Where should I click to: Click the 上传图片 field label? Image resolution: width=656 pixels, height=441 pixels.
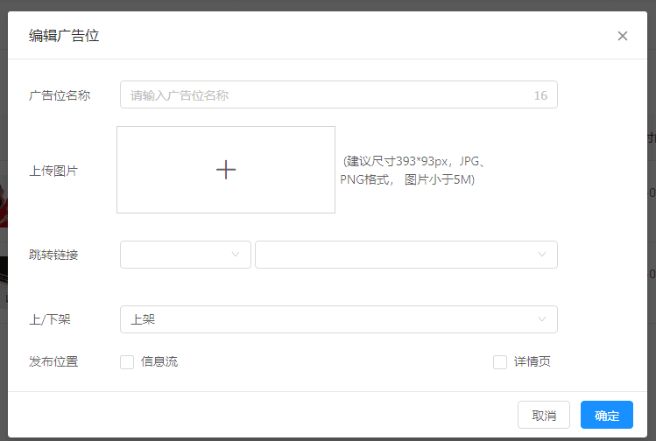coord(53,171)
